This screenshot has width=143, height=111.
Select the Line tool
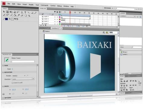29,12
